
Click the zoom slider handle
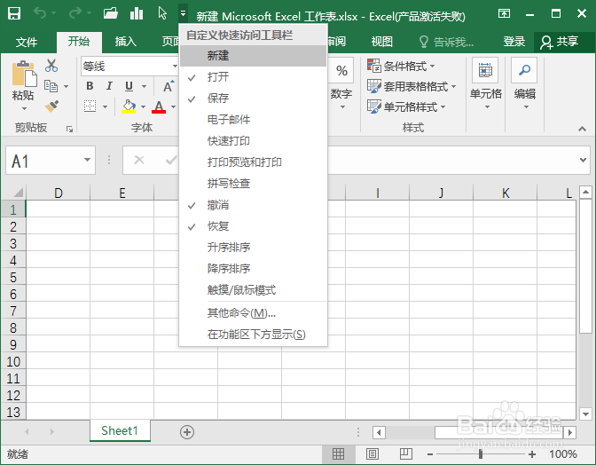click(481, 454)
